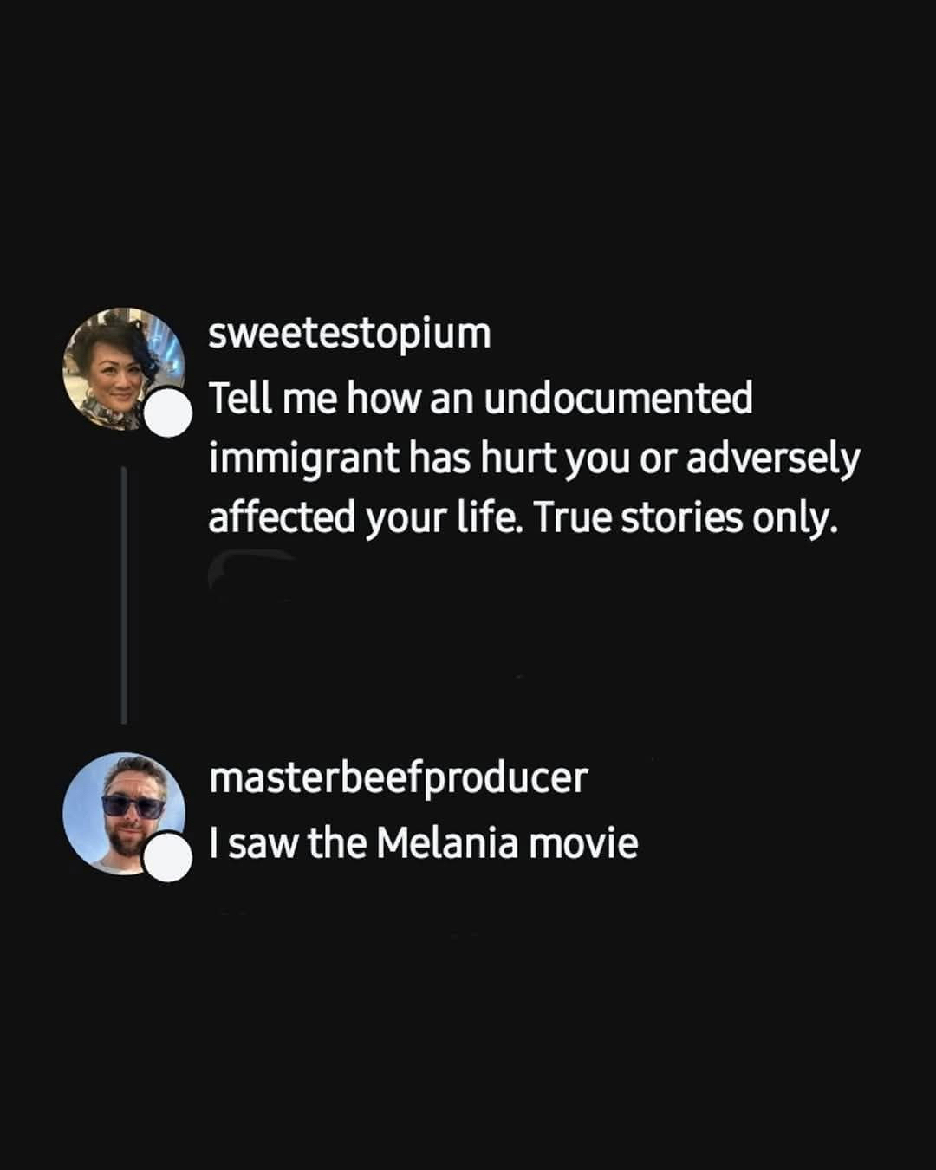Open the sweetestopium username link
Screen dimensions: 936x1170
coord(349,334)
